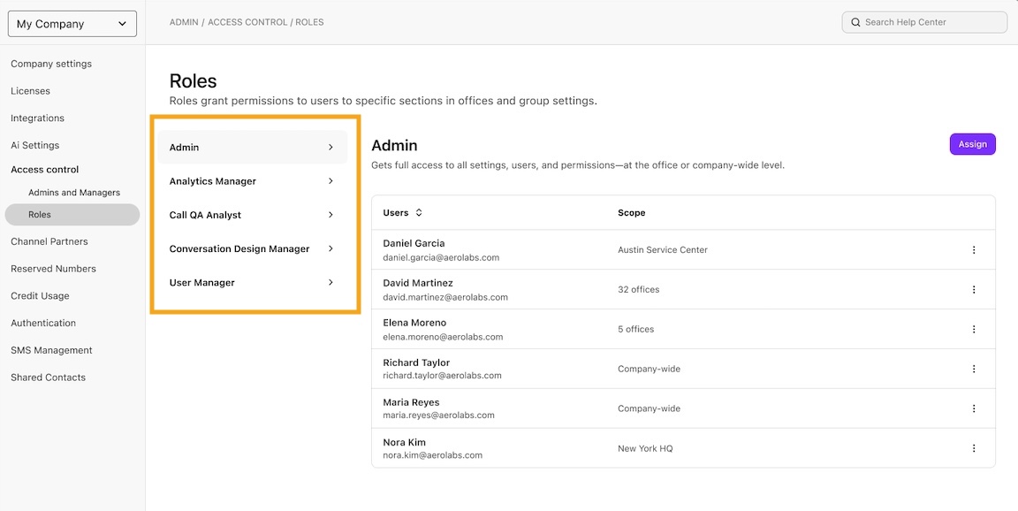Open Ai Settings
1018x511 pixels.
pyautogui.click(x=35, y=146)
